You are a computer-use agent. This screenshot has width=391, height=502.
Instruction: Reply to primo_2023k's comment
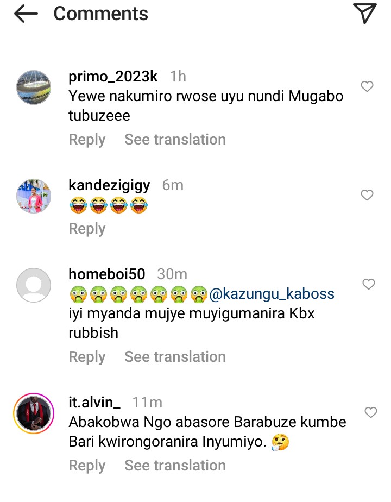pyautogui.click(x=87, y=140)
